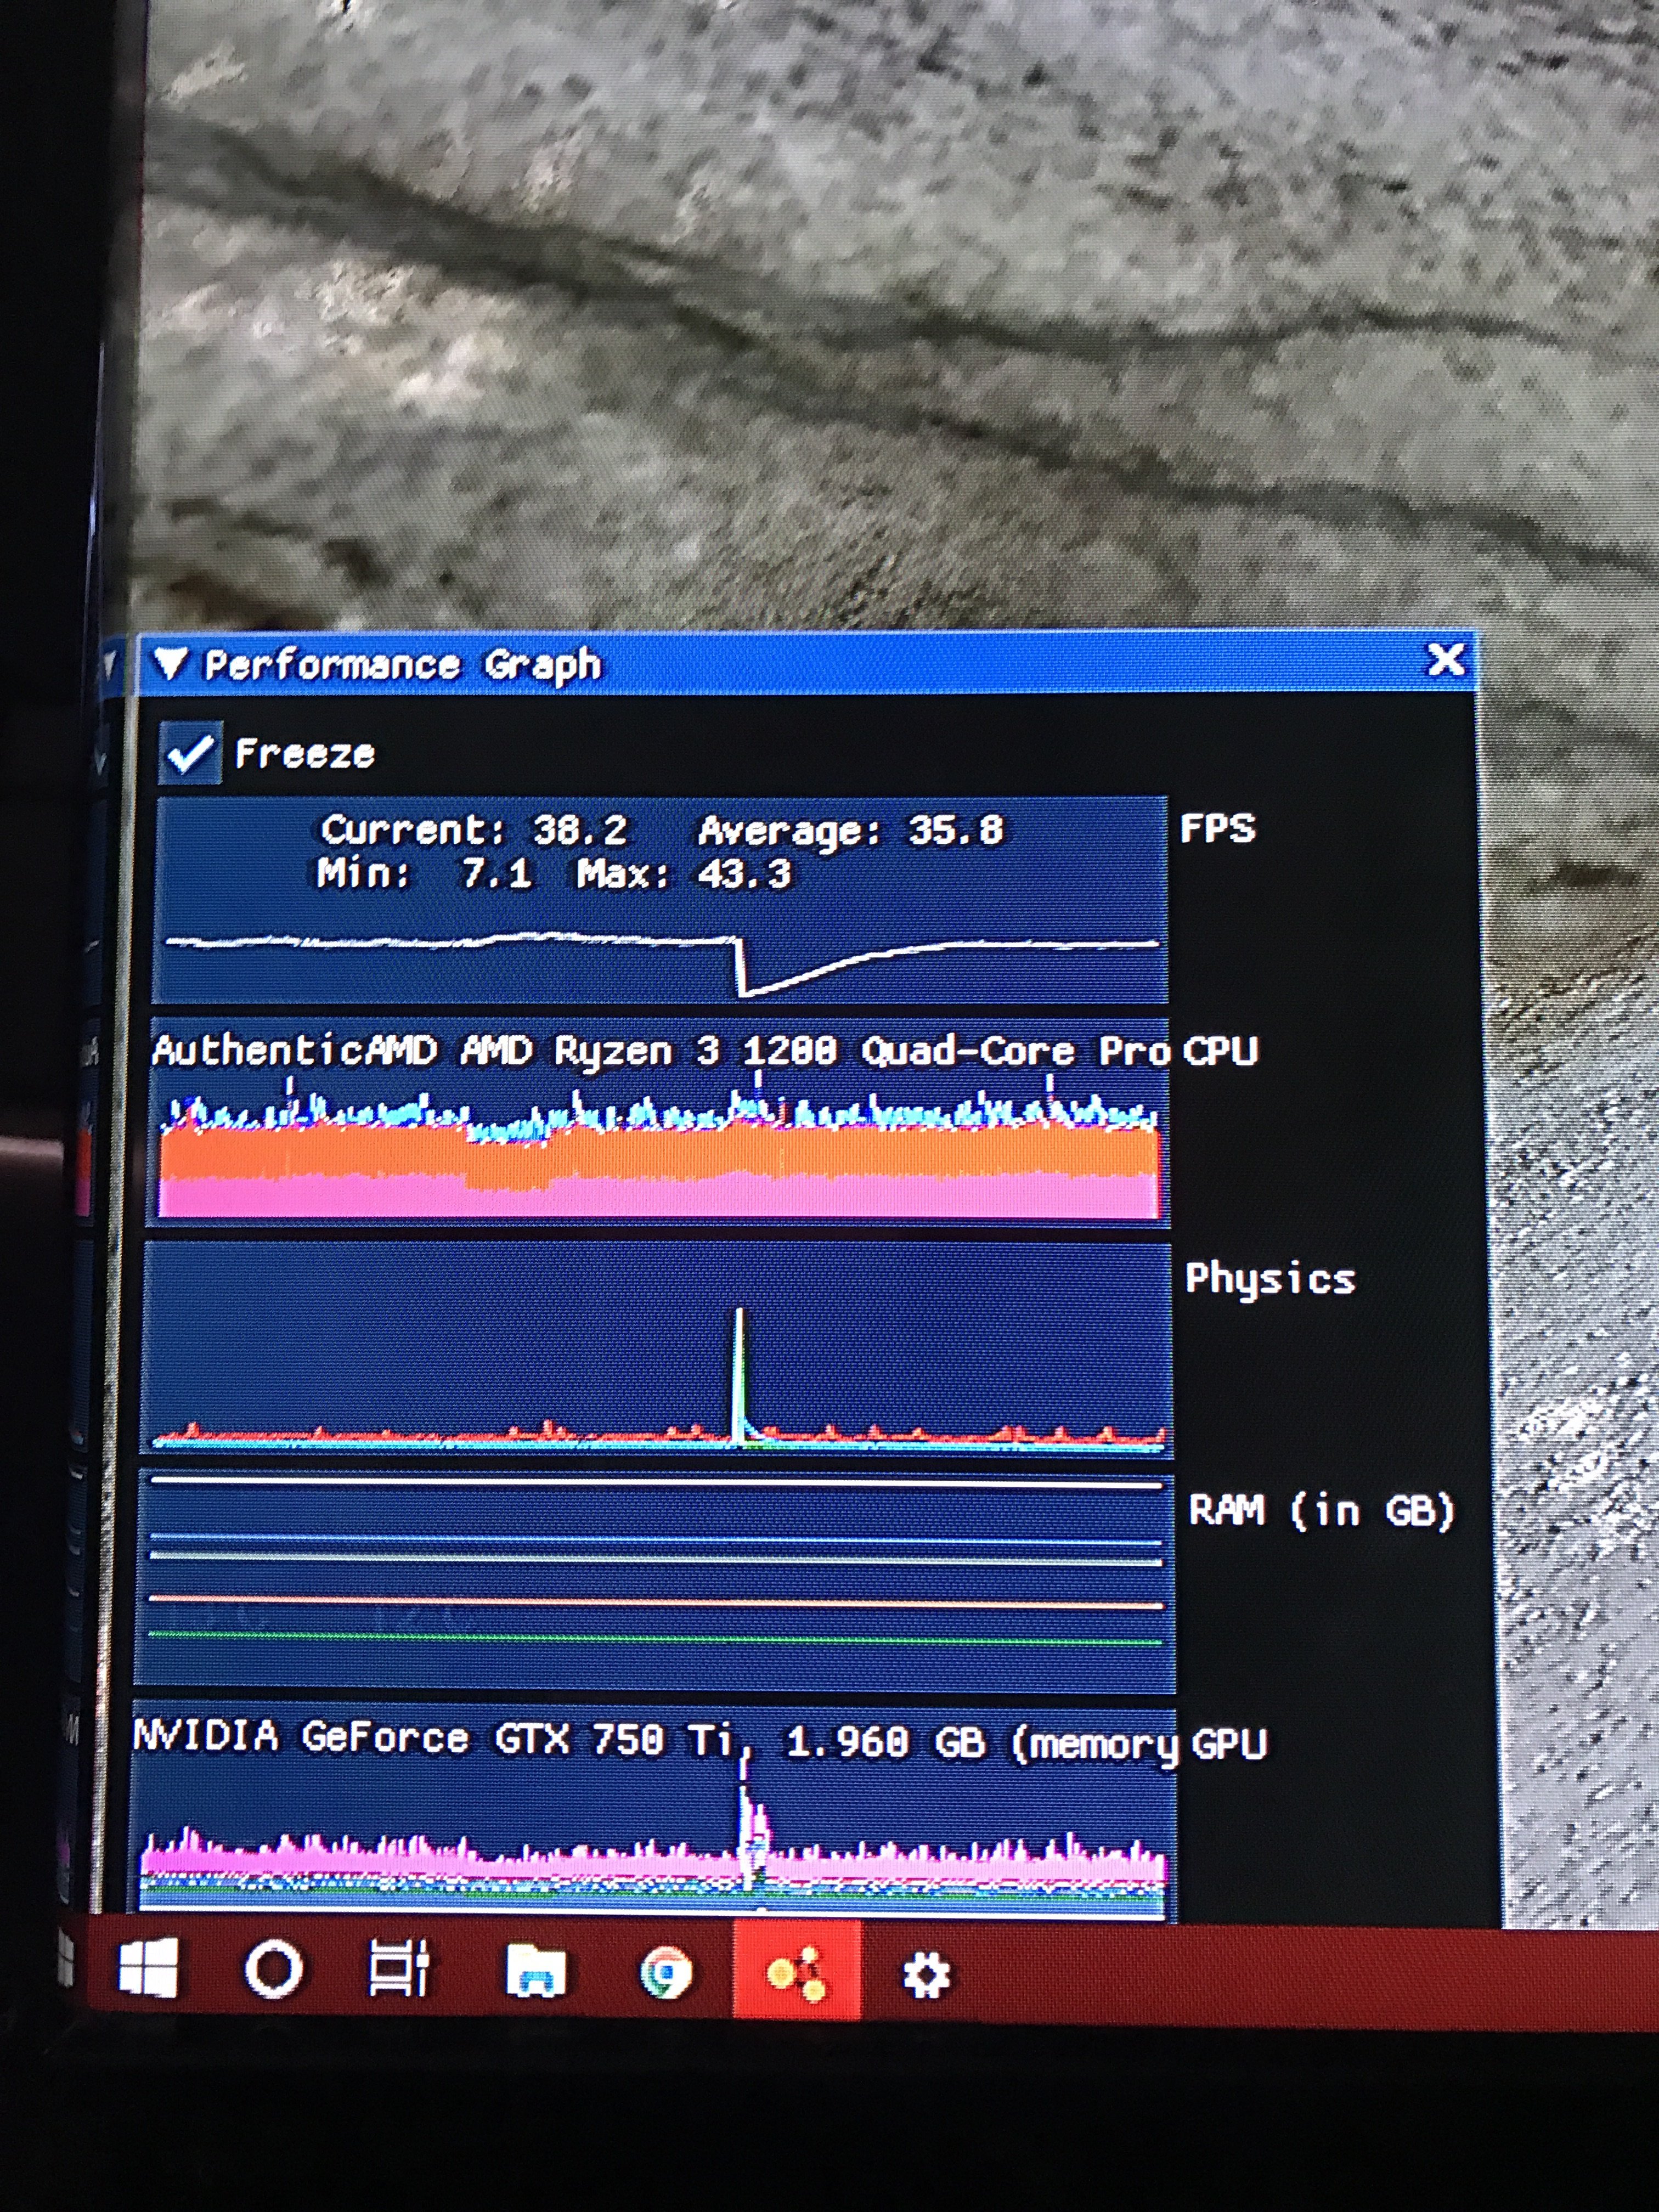Close the Performance Graph window
The image size is (1659, 2212).
click(x=1445, y=660)
